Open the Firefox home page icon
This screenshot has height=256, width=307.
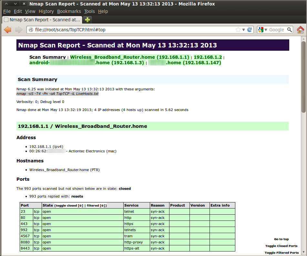[301, 29]
